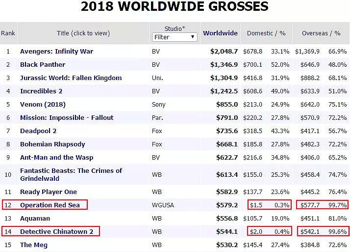This screenshot has width=350, height=252.
Task: Open the Studio Filter dropdown
Action: point(174,37)
